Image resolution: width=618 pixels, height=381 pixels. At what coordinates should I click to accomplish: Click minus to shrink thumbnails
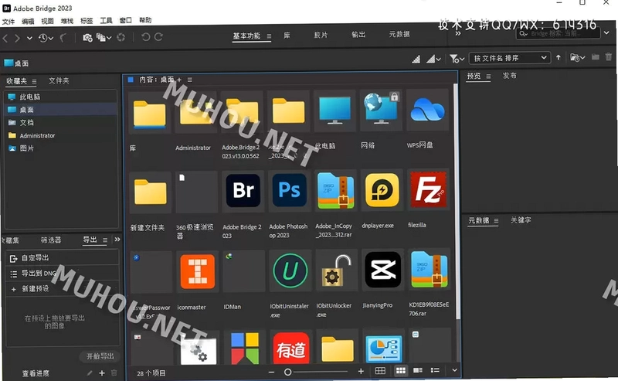tap(271, 372)
